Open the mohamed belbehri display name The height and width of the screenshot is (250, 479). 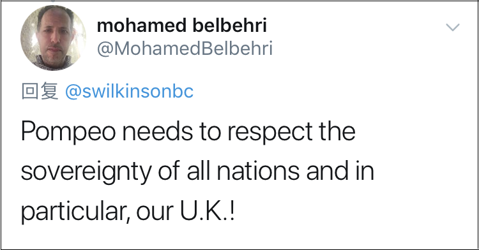(x=182, y=26)
